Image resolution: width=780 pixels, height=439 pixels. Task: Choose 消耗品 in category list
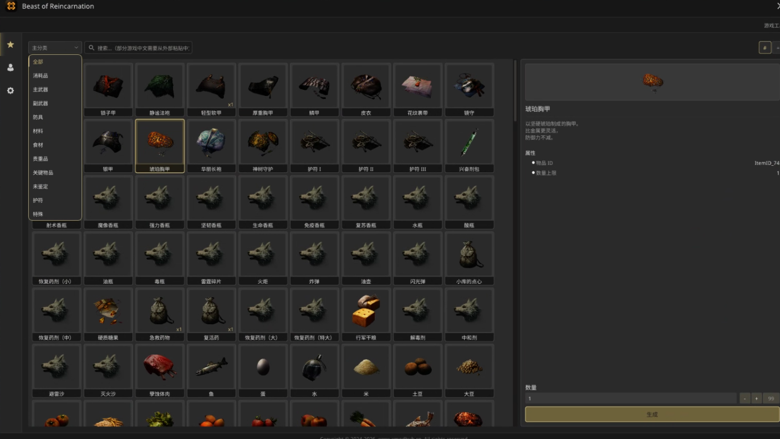(55, 76)
